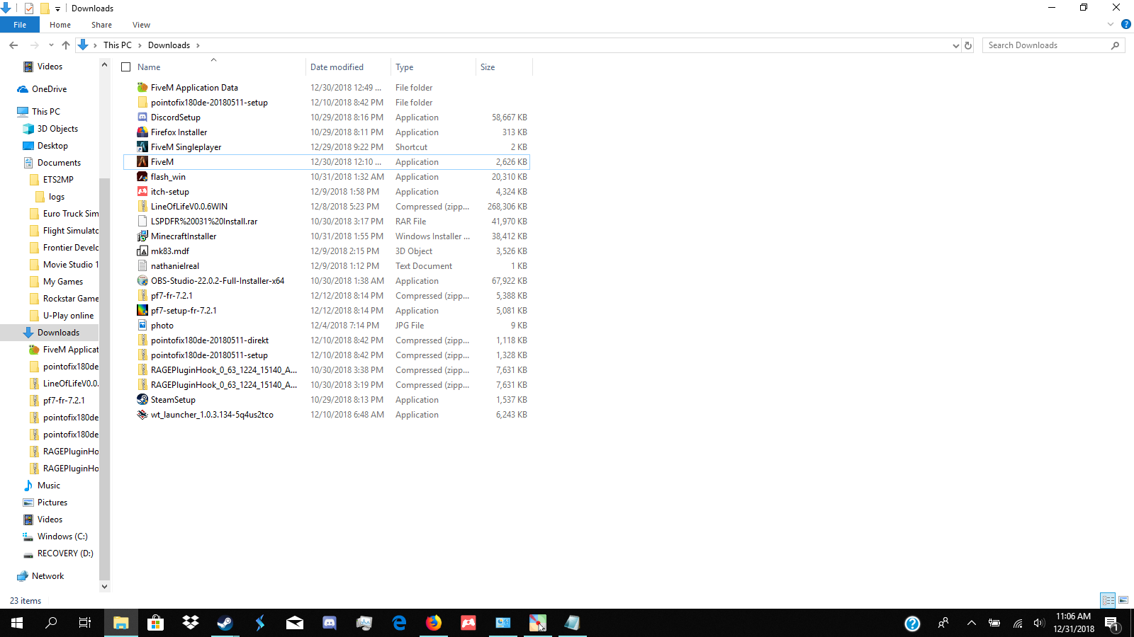This screenshot has height=637, width=1134.
Task: Open the Mail app from taskbar
Action: [x=295, y=623]
